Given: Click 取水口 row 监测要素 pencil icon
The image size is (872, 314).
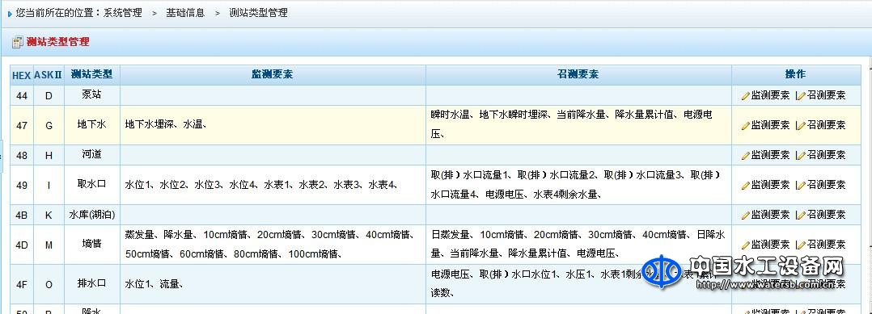Looking at the screenshot, I should (745, 186).
